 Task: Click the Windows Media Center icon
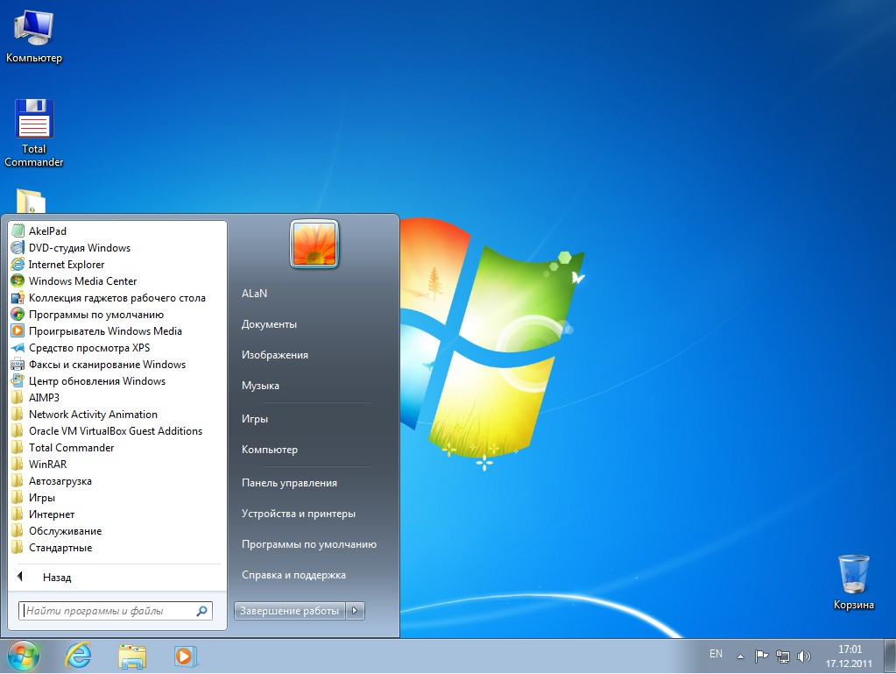point(18,280)
